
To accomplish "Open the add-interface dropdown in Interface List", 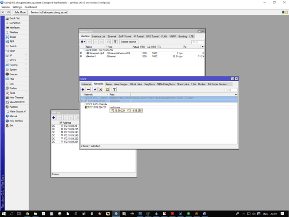I will point(83,42).
